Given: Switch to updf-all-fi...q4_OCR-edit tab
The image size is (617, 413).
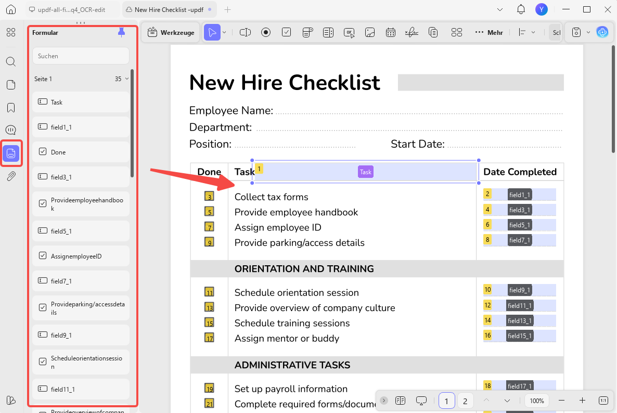Looking at the screenshot, I should tap(72, 9).
